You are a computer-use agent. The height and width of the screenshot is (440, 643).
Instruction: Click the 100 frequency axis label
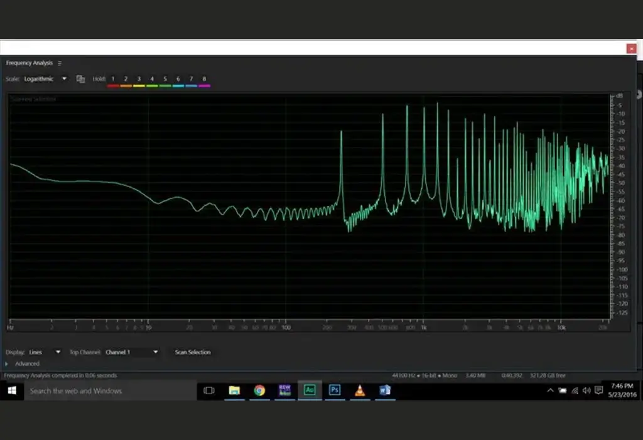point(286,328)
